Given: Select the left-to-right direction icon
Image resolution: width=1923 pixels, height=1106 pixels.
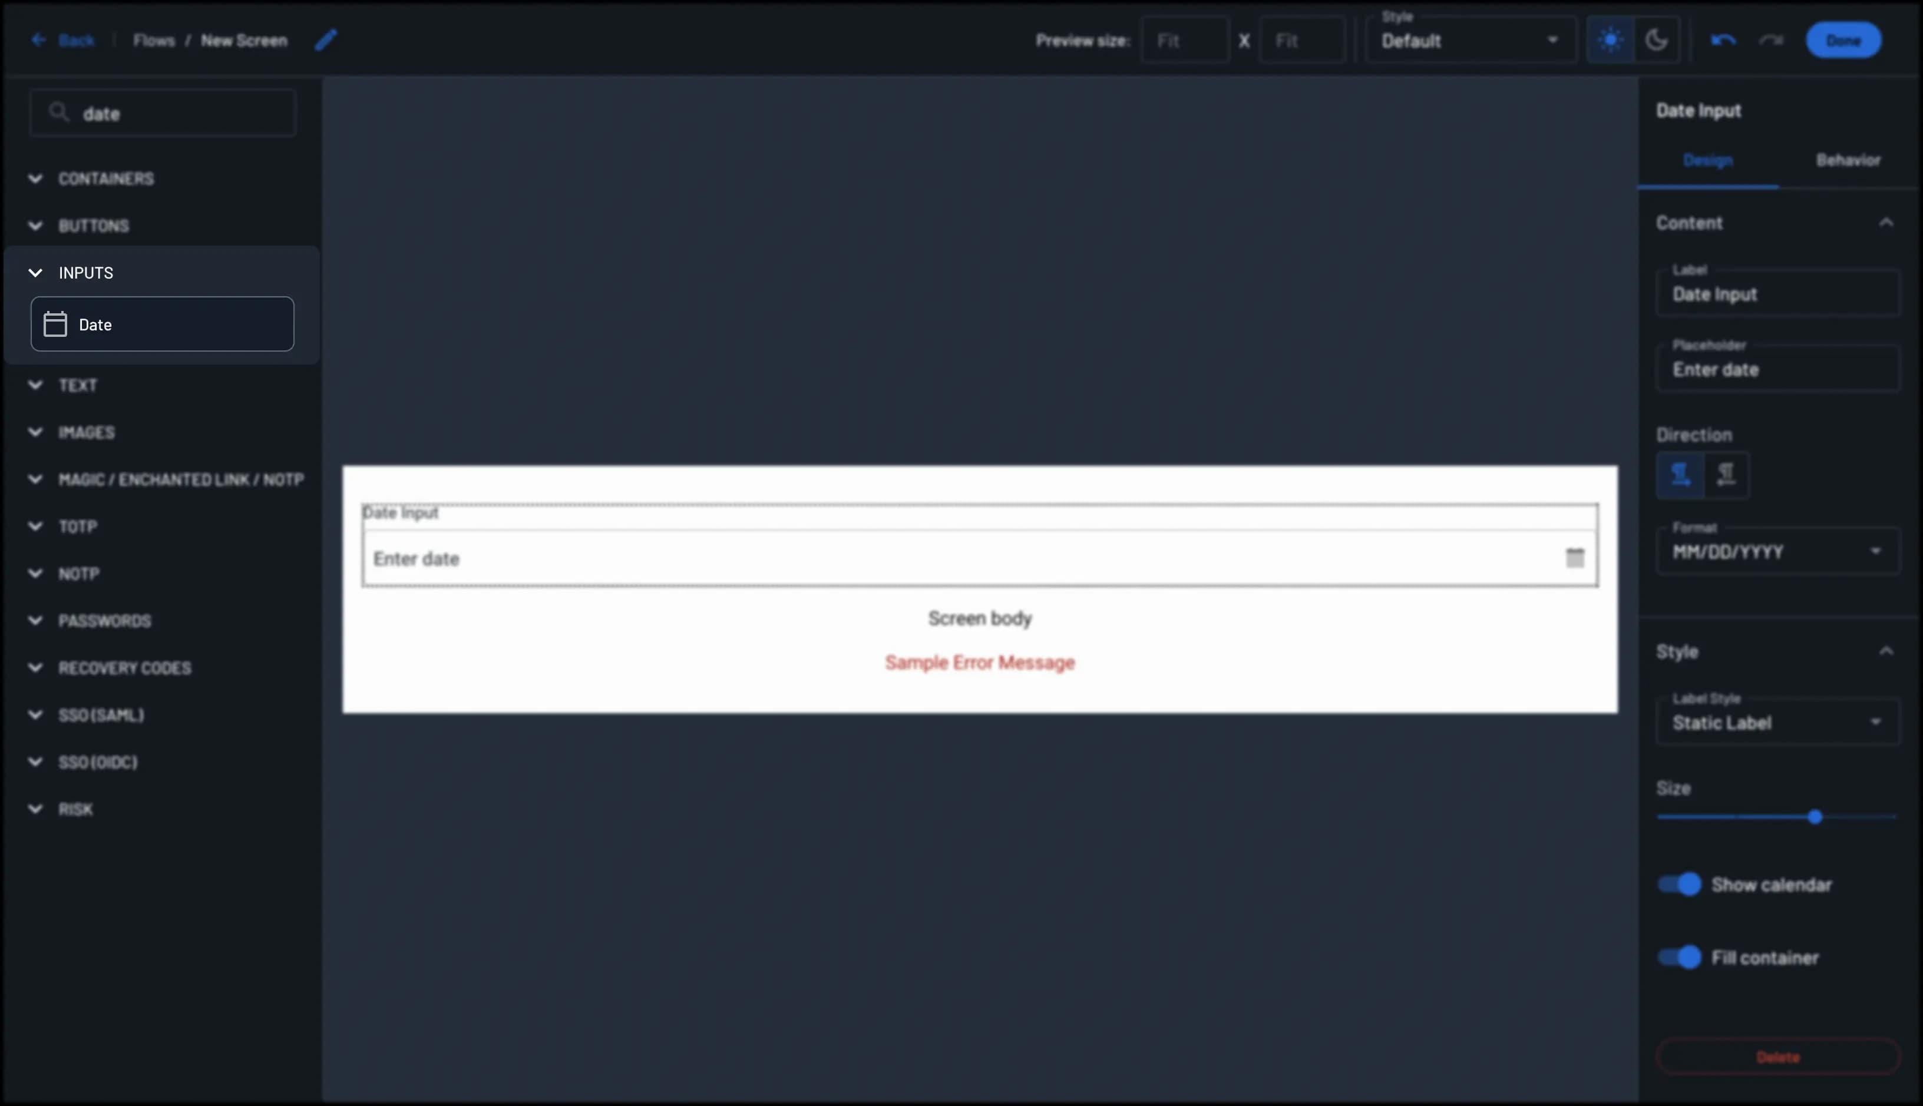Looking at the screenshot, I should [1680, 475].
